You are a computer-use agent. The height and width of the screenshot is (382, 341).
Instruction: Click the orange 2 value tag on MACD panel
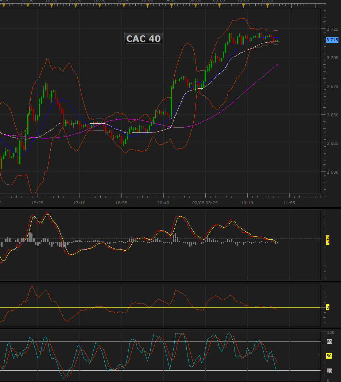pos(328,238)
